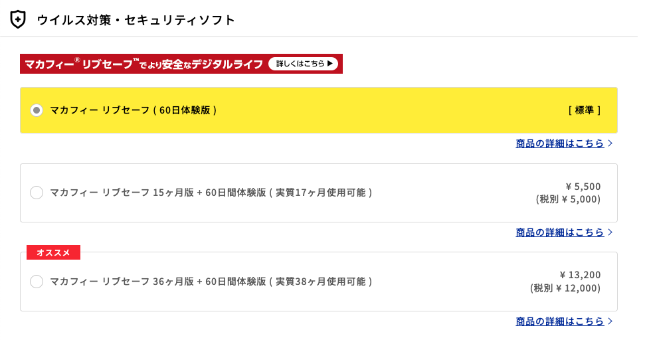The height and width of the screenshot is (340, 647).
Task: Click the chevron arrow after the first details link
Action: (x=610, y=143)
